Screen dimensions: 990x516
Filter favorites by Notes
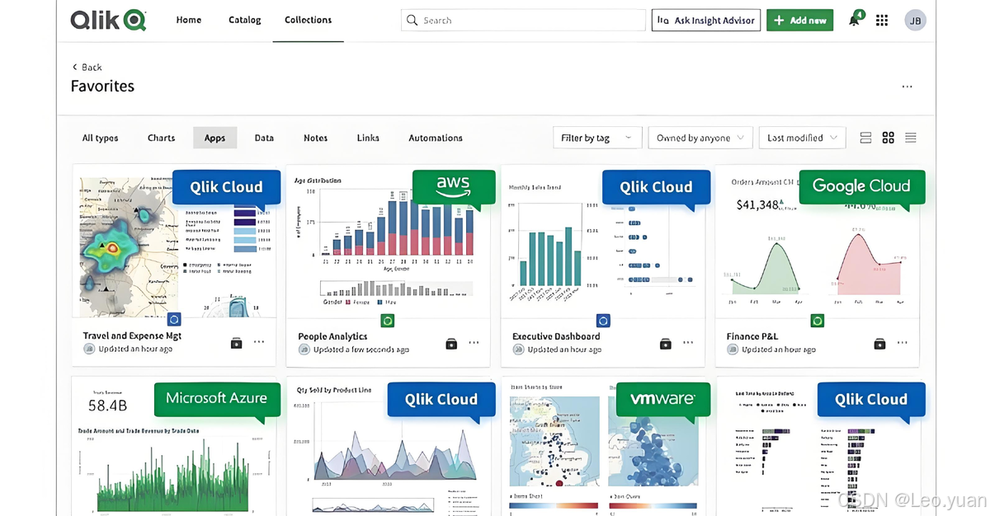(x=315, y=138)
